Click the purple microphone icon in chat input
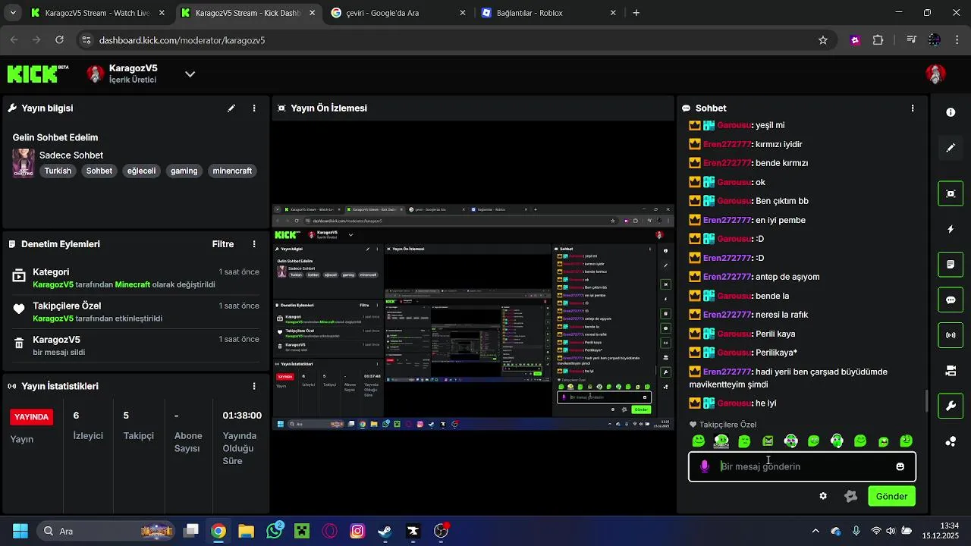This screenshot has width=971, height=546. pos(705,467)
